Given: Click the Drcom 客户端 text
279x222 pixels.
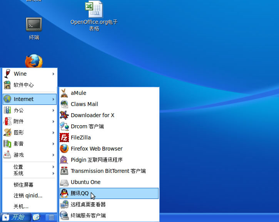Looking at the screenshot, I should (87, 126).
